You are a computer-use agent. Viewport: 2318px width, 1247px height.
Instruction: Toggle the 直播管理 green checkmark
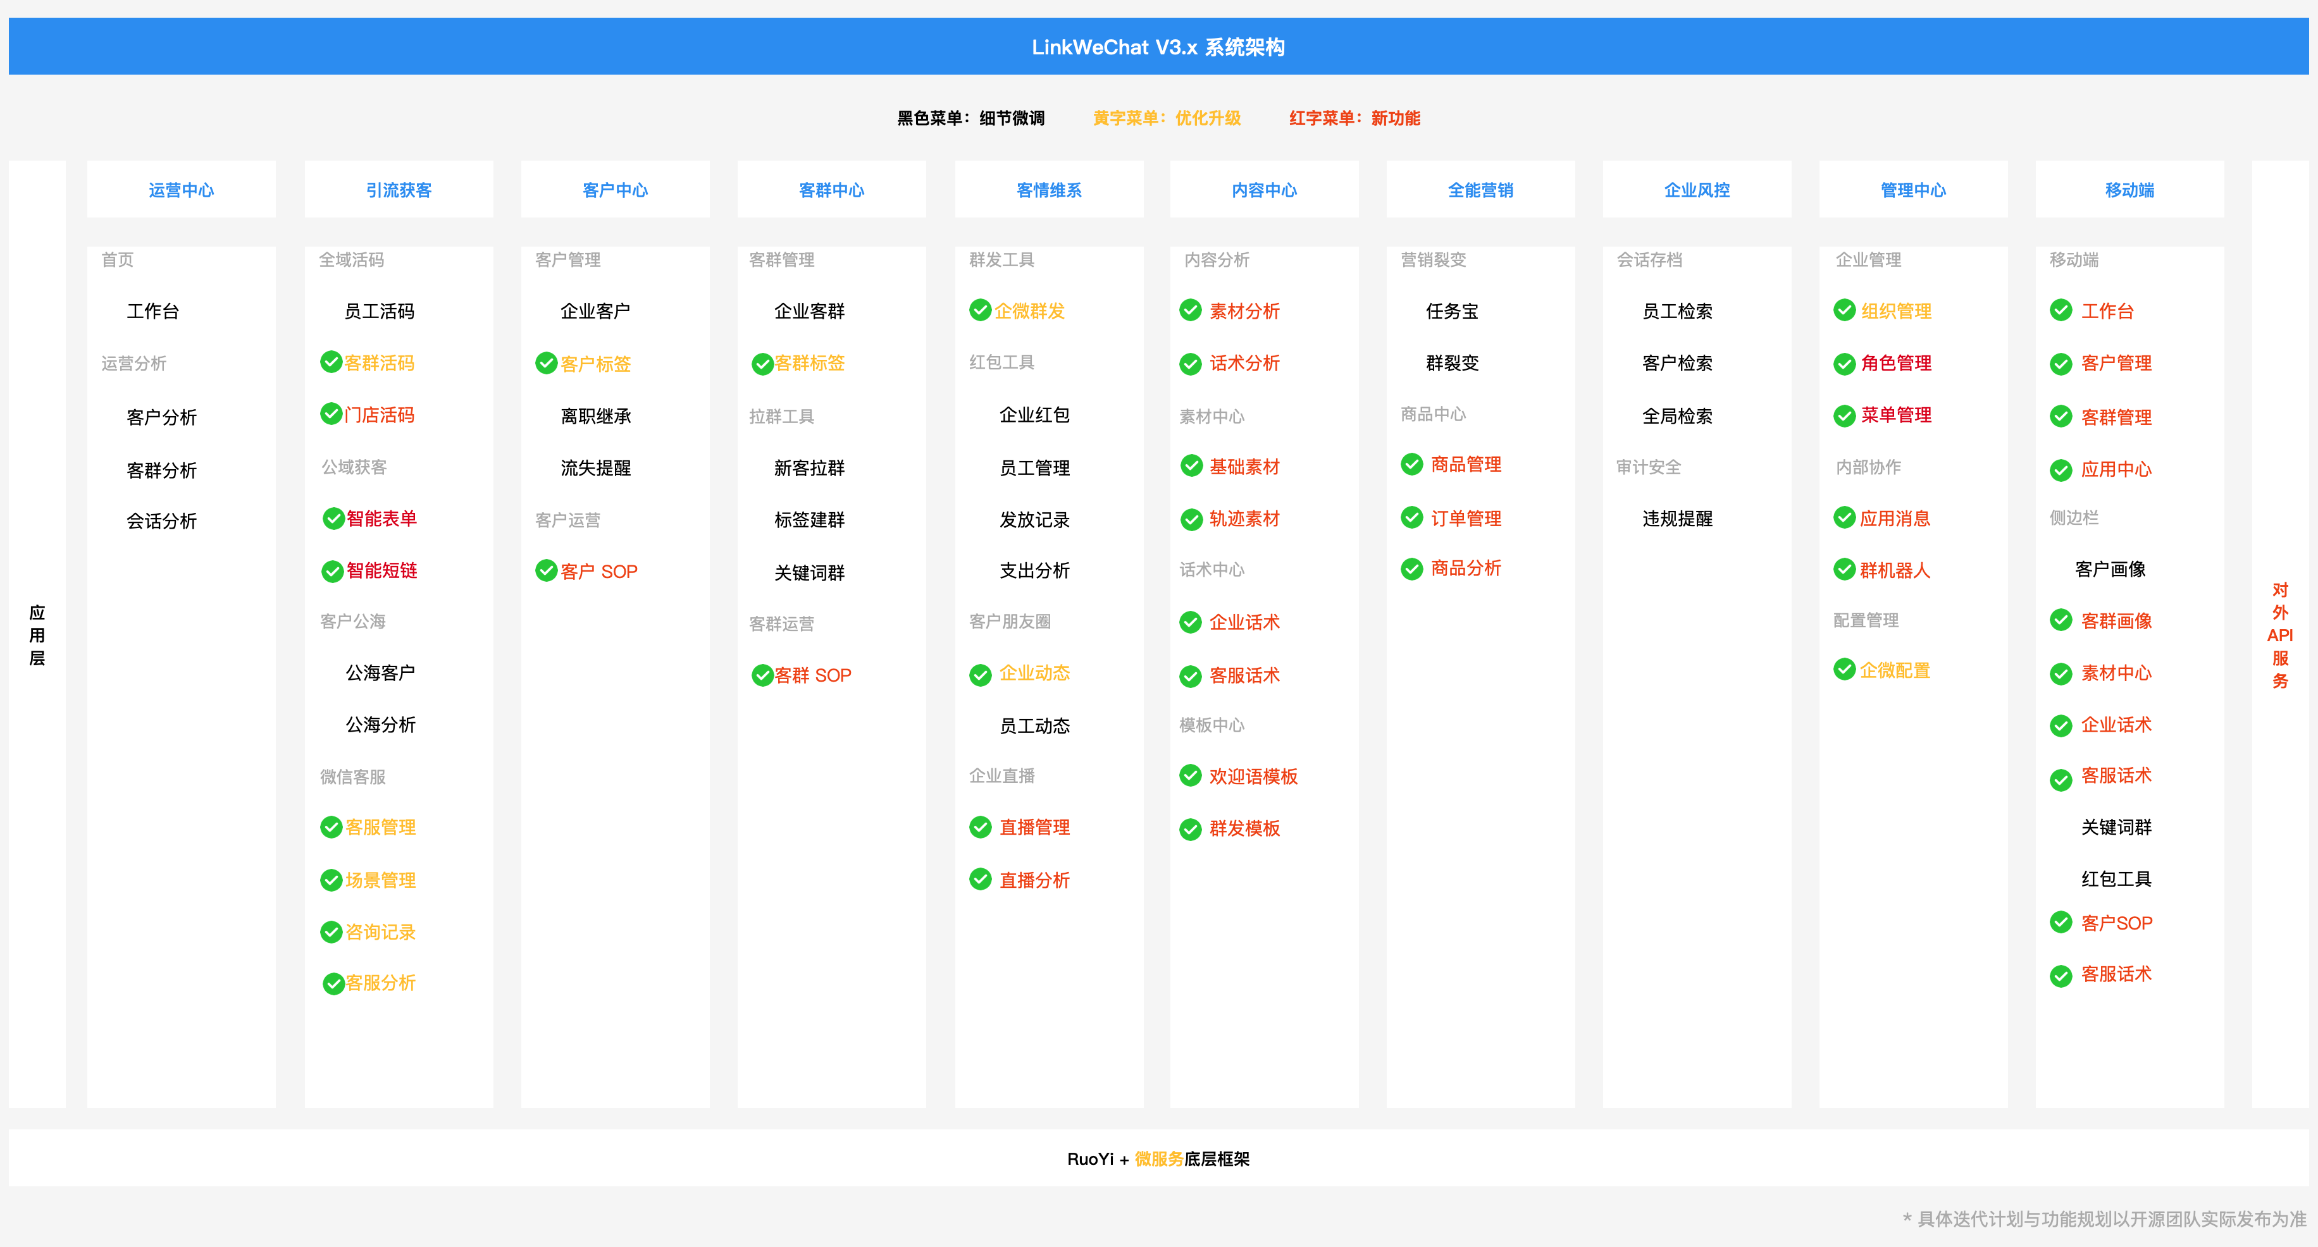click(x=980, y=827)
